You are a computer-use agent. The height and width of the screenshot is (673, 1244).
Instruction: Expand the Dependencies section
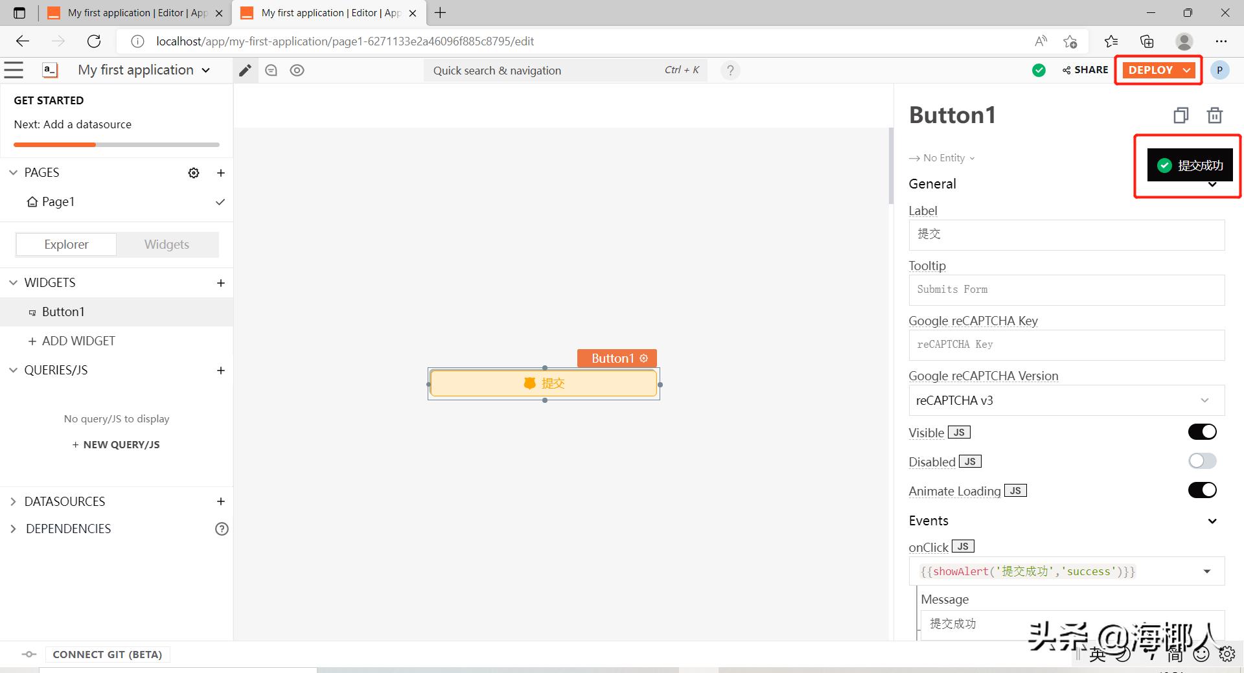click(x=13, y=529)
